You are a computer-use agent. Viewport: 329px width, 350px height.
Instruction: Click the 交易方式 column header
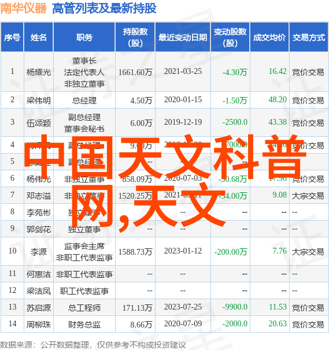tap(309, 38)
